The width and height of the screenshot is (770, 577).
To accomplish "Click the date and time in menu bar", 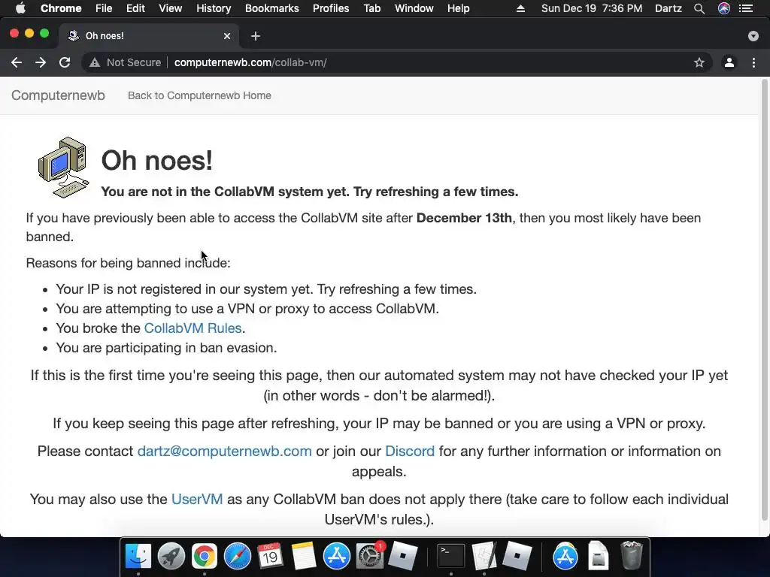I will [592, 8].
